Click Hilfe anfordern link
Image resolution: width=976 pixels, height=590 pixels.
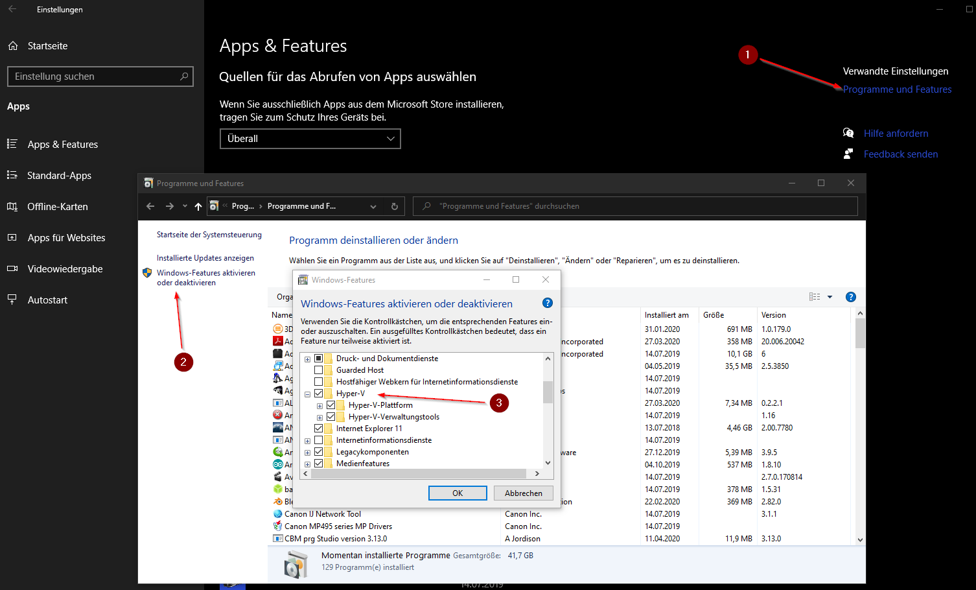[x=896, y=134]
